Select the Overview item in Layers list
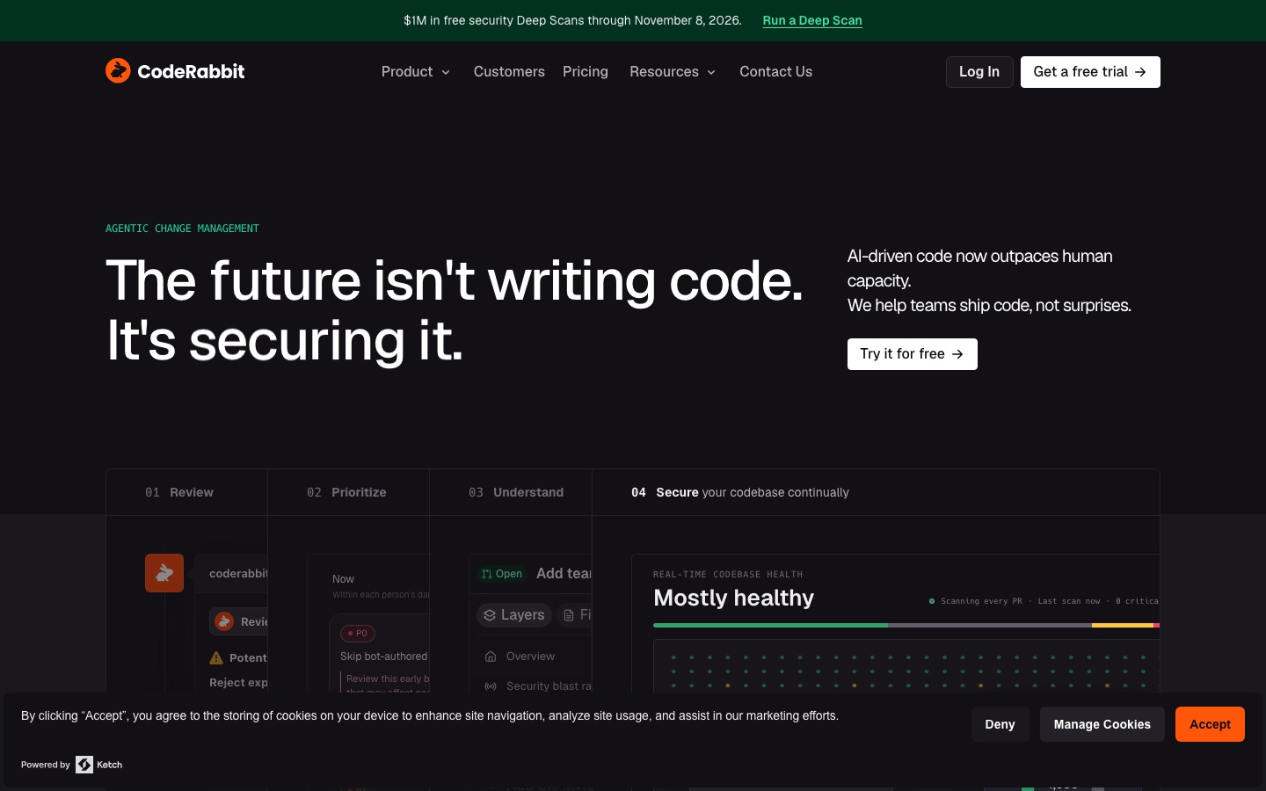 530,657
